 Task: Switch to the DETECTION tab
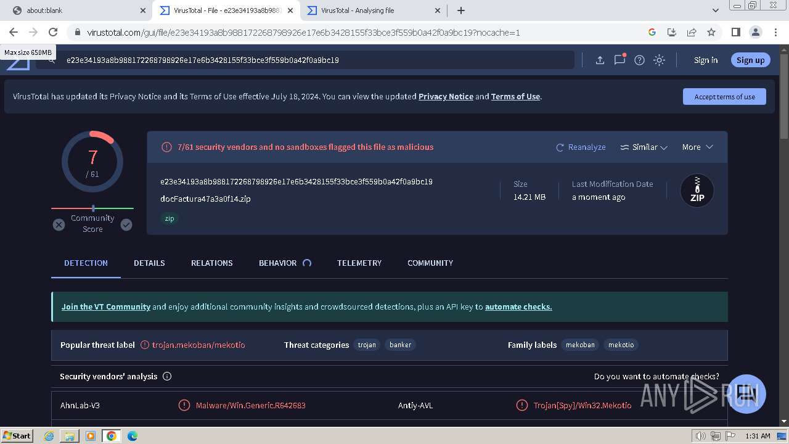(x=86, y=263)
